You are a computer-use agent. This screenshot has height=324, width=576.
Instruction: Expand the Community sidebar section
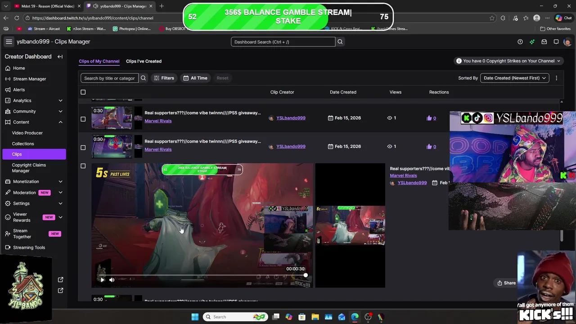click(x=60, y=111)
